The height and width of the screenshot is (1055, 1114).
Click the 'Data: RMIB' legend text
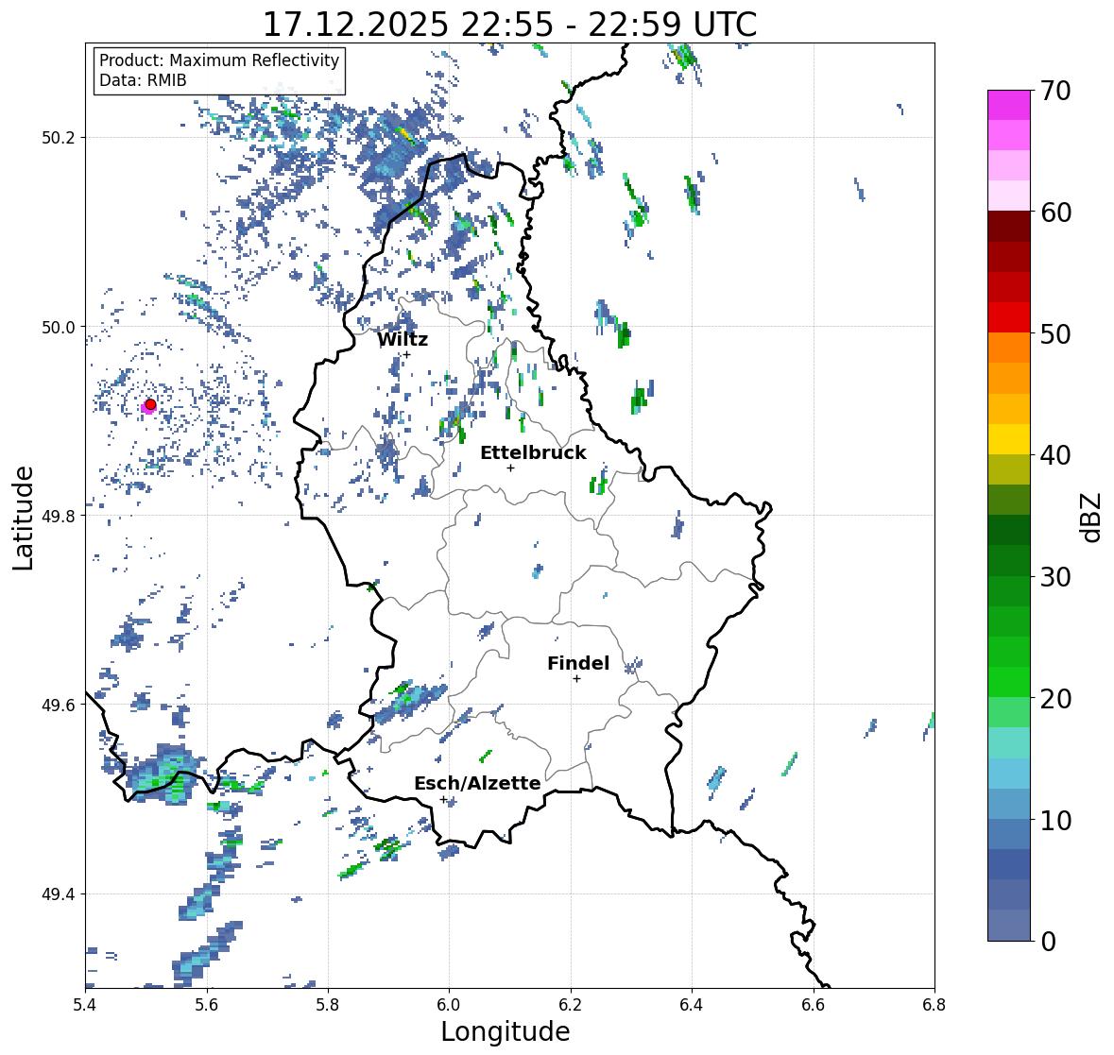pos(143,80)
